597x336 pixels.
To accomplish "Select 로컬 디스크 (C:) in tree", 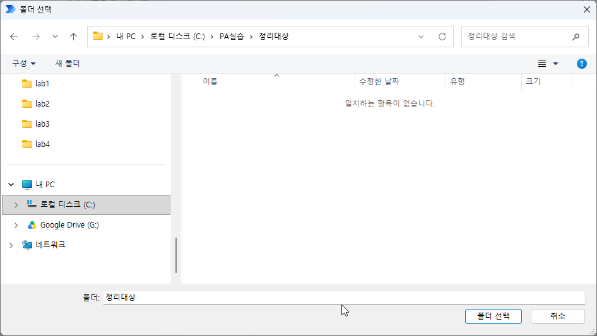I will coord(86,205).
